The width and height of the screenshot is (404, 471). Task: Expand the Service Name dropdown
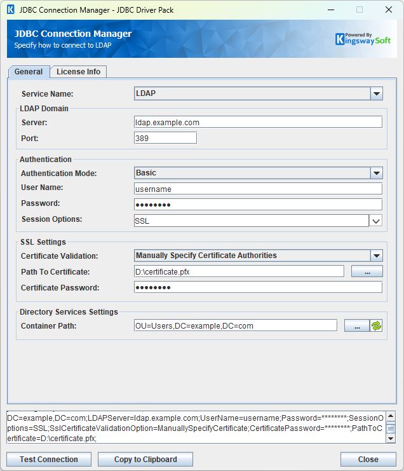click(x=377, y=93)
